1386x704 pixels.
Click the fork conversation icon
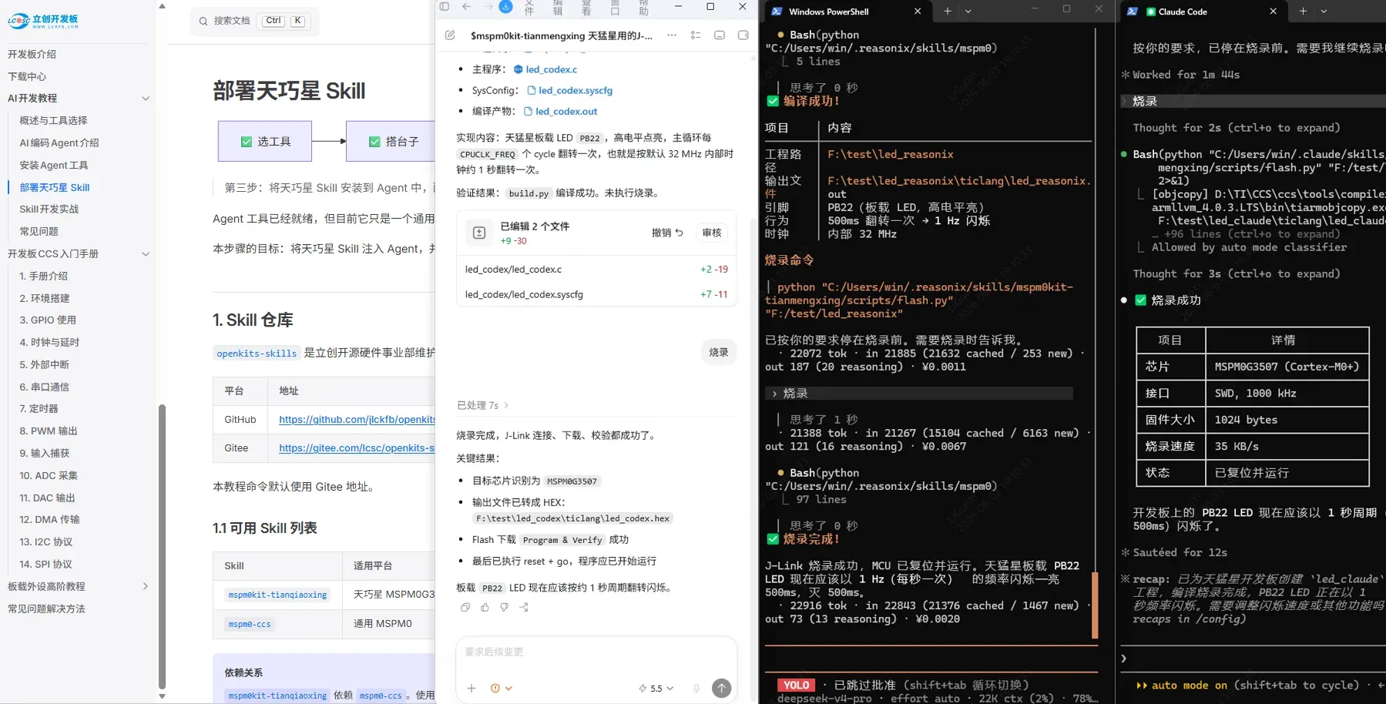click(x=524, y=607)
